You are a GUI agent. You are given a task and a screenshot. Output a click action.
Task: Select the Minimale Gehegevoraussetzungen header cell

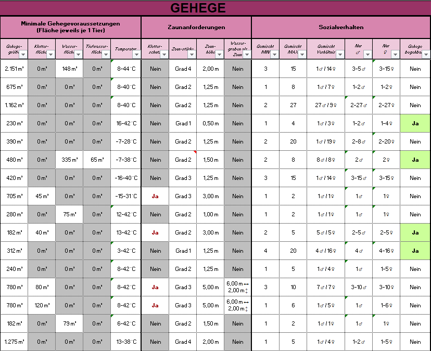[70, 27]
